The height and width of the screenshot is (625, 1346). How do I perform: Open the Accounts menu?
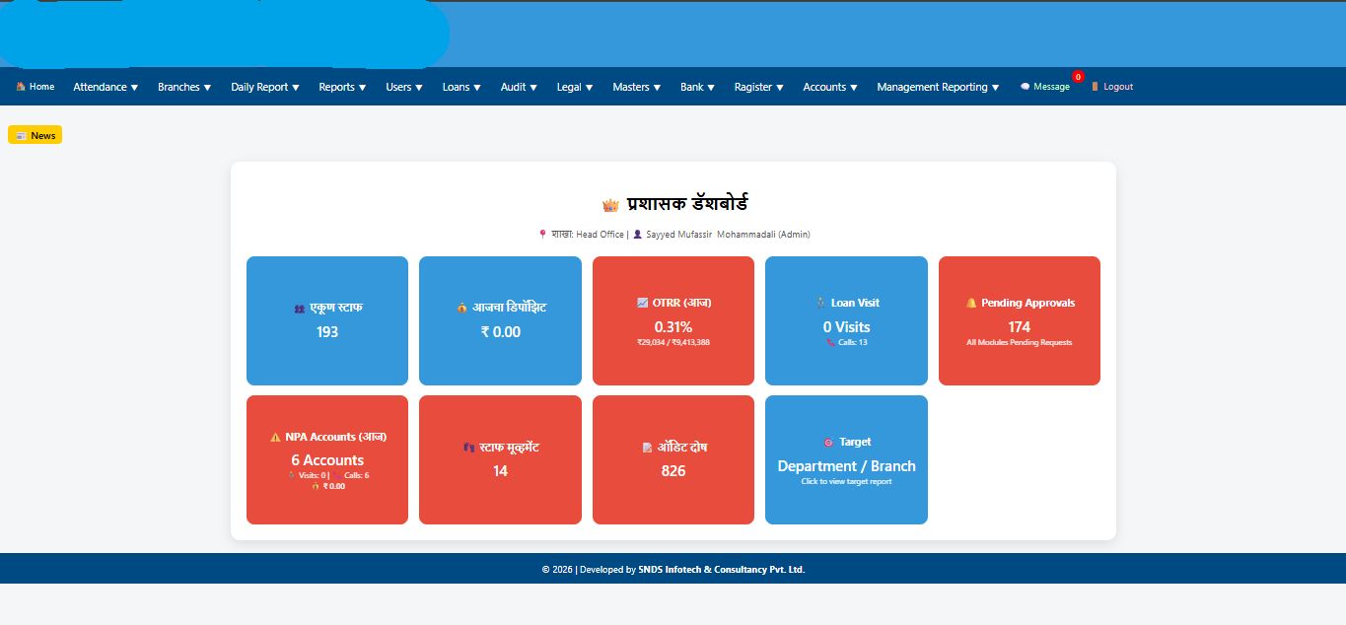[x=830, y=87]
